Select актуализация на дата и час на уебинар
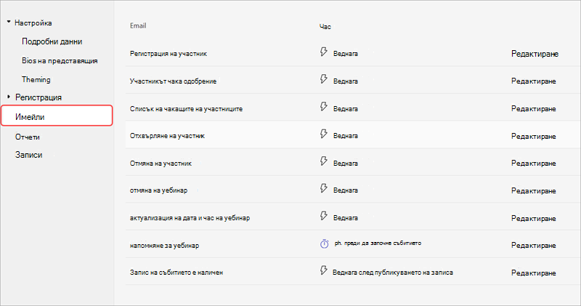Screen dimensions: 581x306 pyautogui.click(x=190, y=218)
